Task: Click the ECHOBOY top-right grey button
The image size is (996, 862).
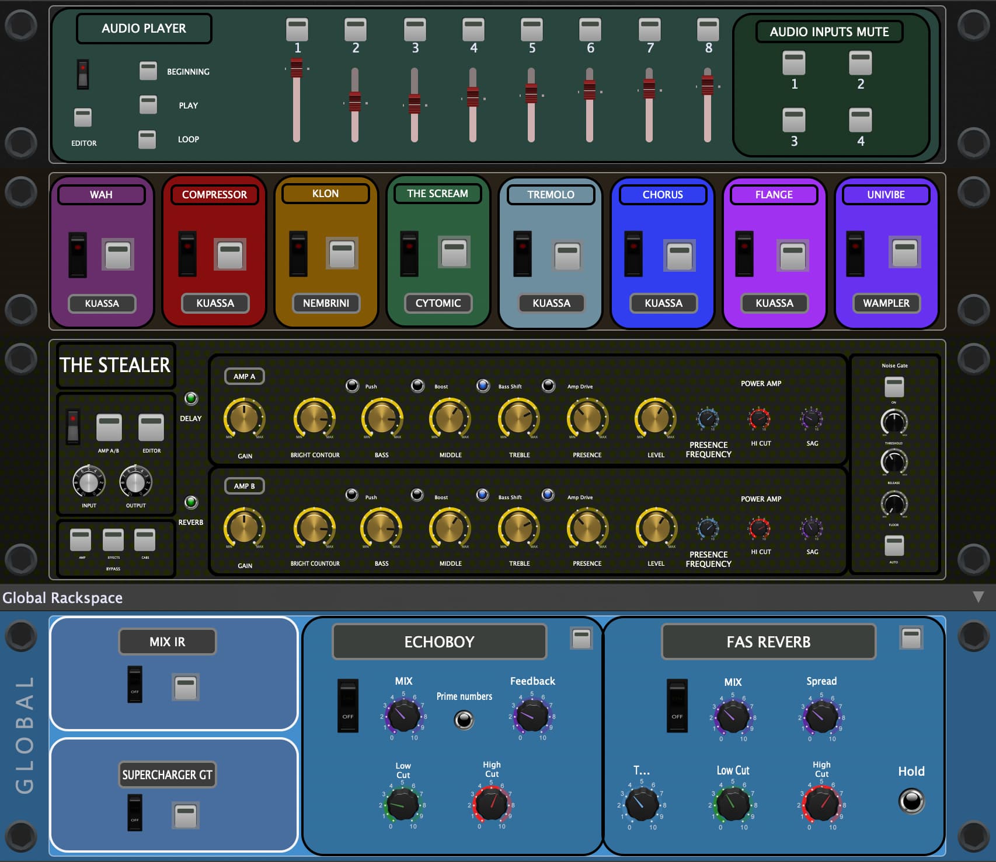Action: coord(581,639)
